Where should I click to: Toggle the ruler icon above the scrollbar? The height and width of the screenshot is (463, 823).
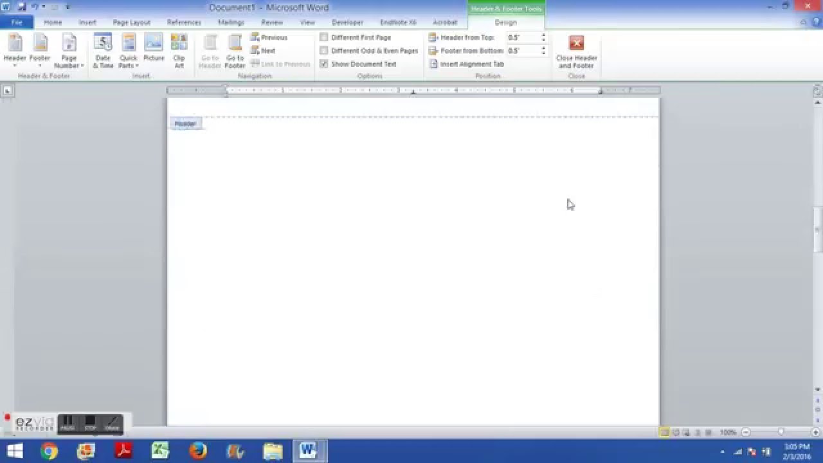[818, 91]
